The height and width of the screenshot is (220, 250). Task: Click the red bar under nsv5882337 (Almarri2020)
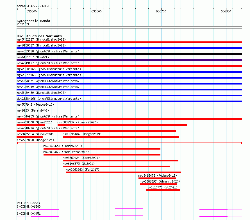coord(122,125)
